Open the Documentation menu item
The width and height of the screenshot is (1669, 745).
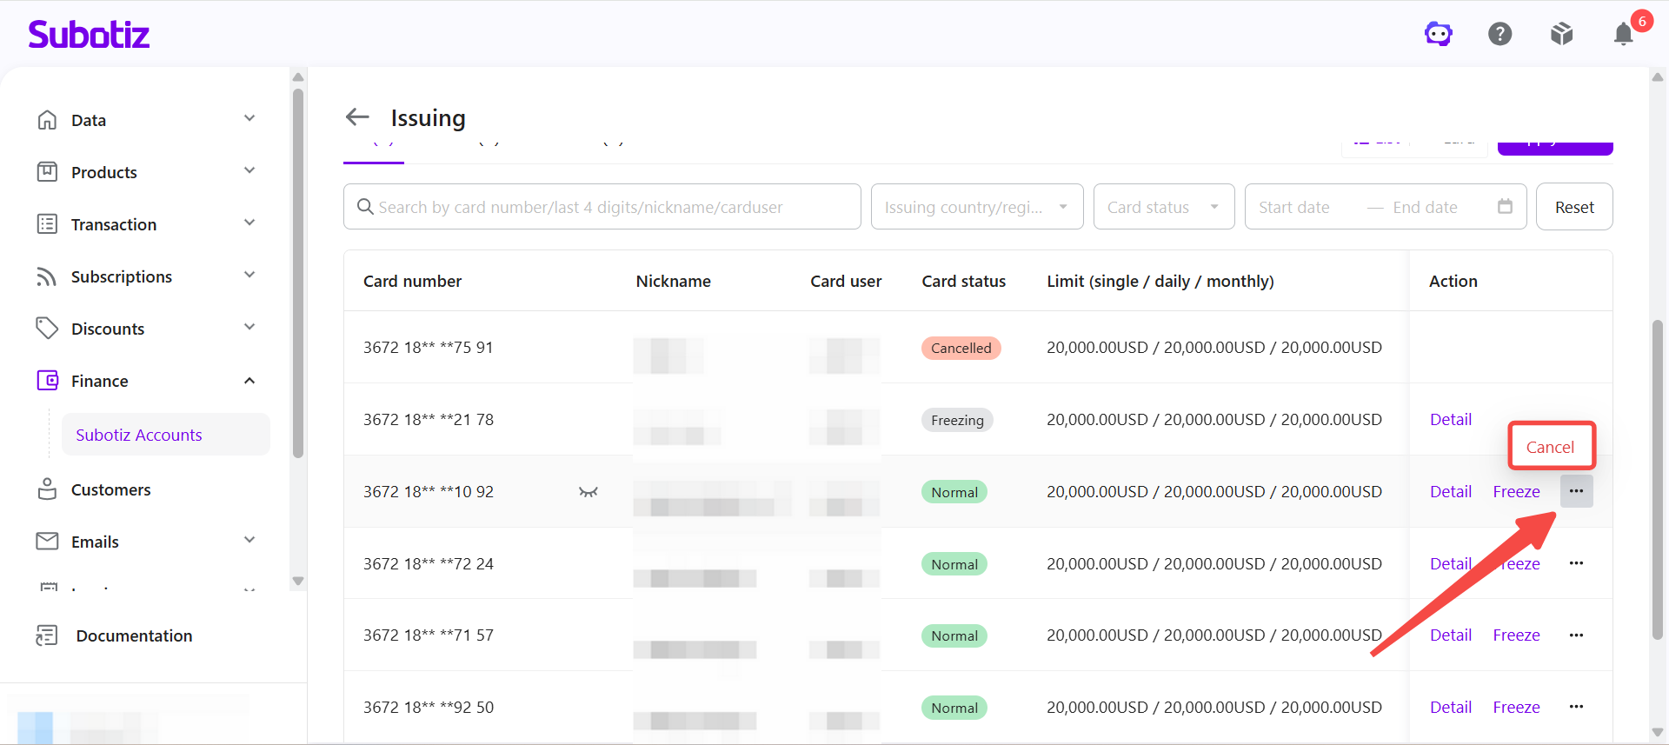[134, 635]
